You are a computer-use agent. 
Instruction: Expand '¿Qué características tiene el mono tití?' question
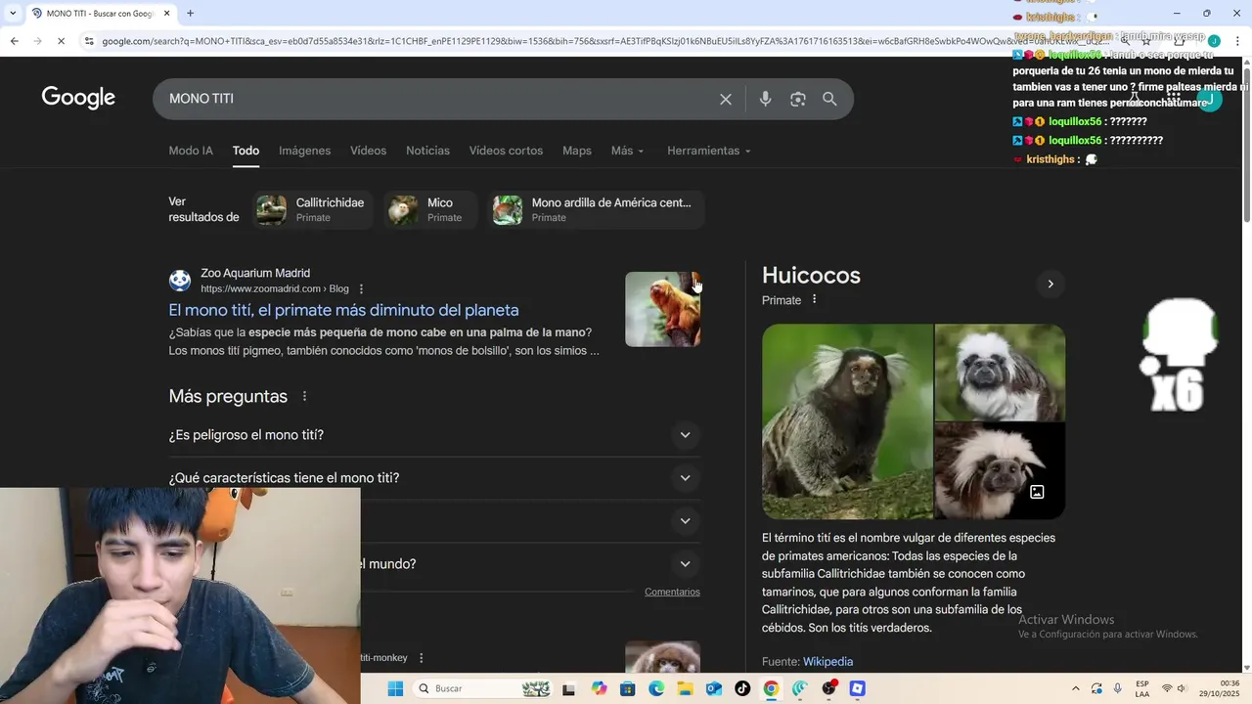point(434,478)
